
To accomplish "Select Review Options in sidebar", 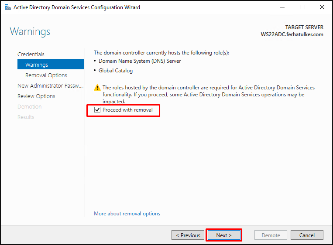I will point(36,96).
